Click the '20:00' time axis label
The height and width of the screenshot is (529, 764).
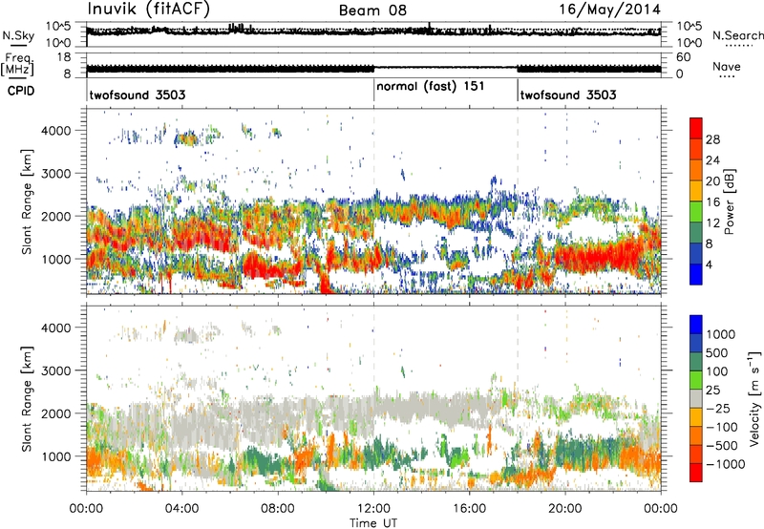click(565, 509)
